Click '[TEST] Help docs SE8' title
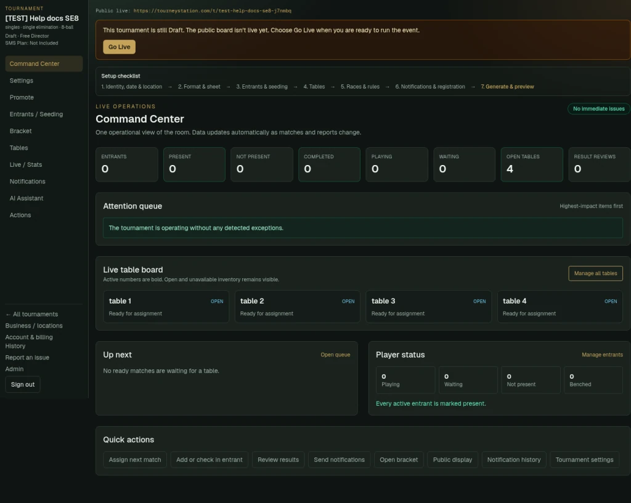This screenshot has height=503, width=631. point(42,18)
